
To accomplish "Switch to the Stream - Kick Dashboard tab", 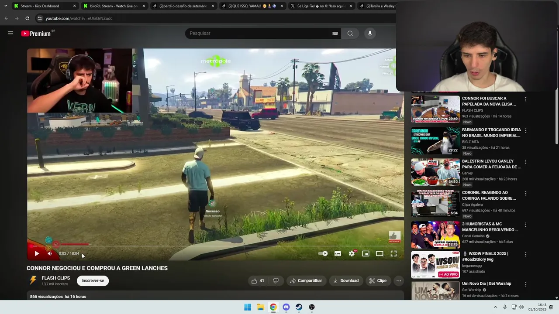I will click(x=45, y=6).
